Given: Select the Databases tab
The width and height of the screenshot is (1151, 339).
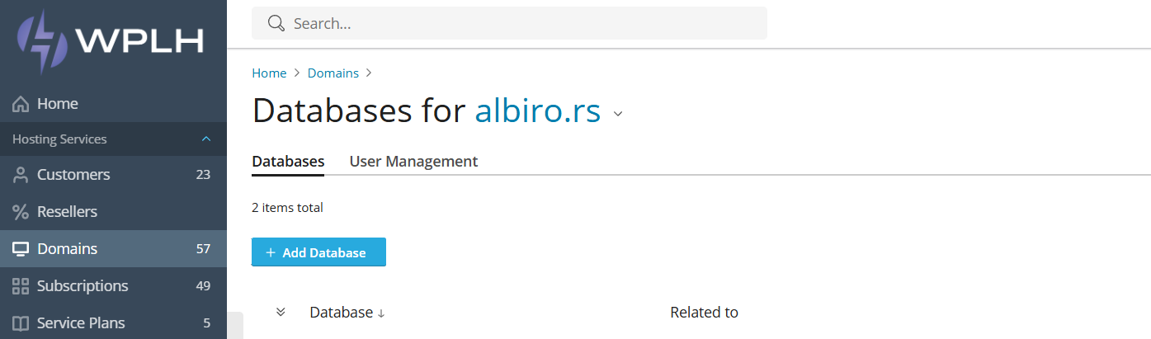Looking at the screenshot, I should point(288,162).
